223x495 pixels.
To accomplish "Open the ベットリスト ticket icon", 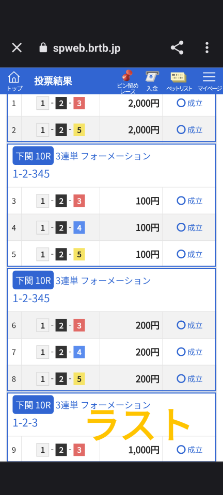I will [179, 81].
